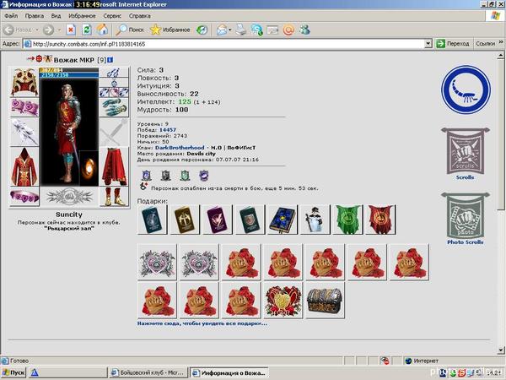Click 'Нажмите сюда, чтобы увидеть все подарки' link
The height and width of the screenshot is (380, 506).
coord(202,323)
